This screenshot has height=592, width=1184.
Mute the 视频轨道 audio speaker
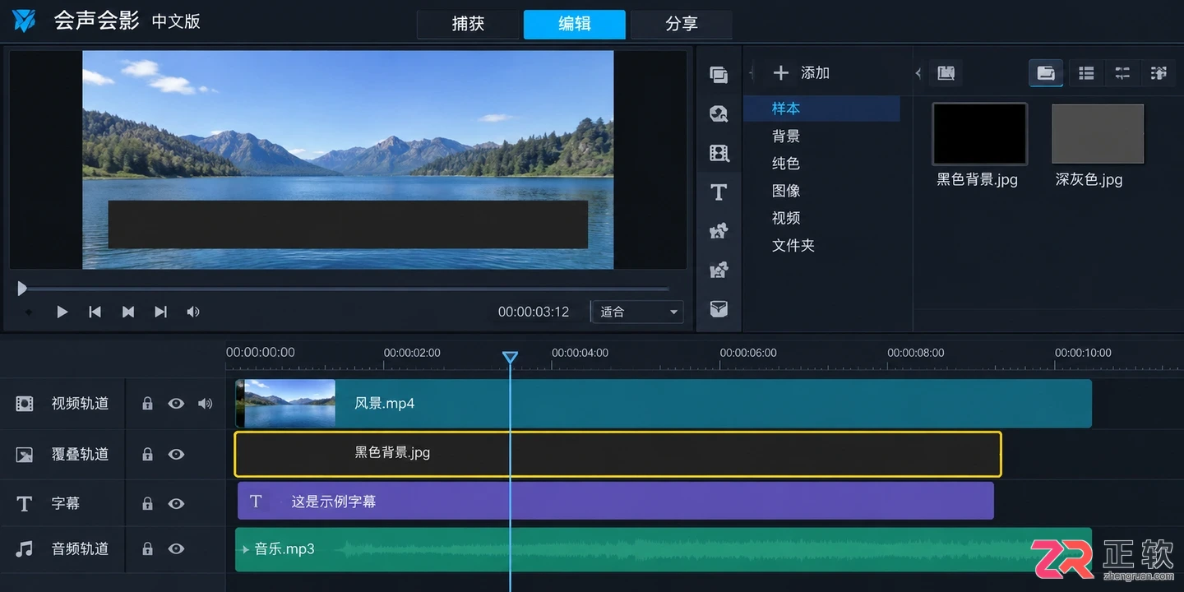[205, 404]
